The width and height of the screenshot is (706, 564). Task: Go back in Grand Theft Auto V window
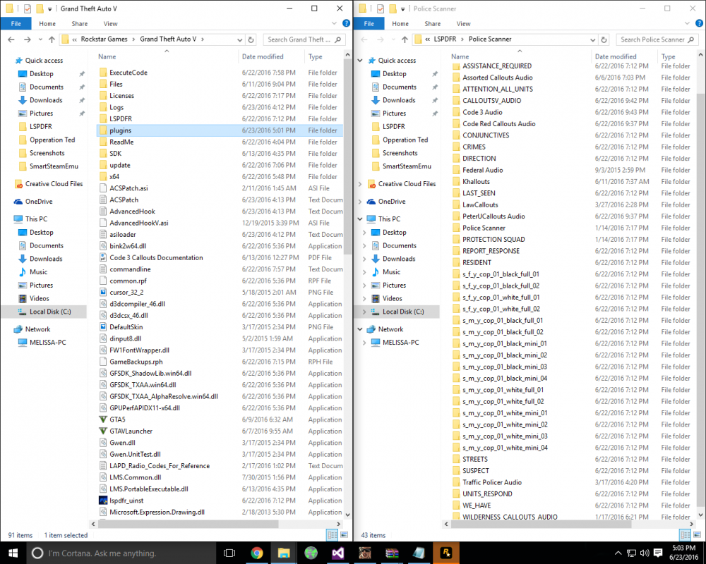[11, 39]
